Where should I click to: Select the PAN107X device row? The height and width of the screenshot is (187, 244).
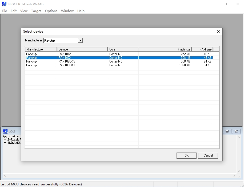tap(119, 58)
